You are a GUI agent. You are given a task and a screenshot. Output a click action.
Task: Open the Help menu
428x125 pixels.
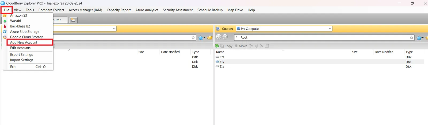point(251,10)
